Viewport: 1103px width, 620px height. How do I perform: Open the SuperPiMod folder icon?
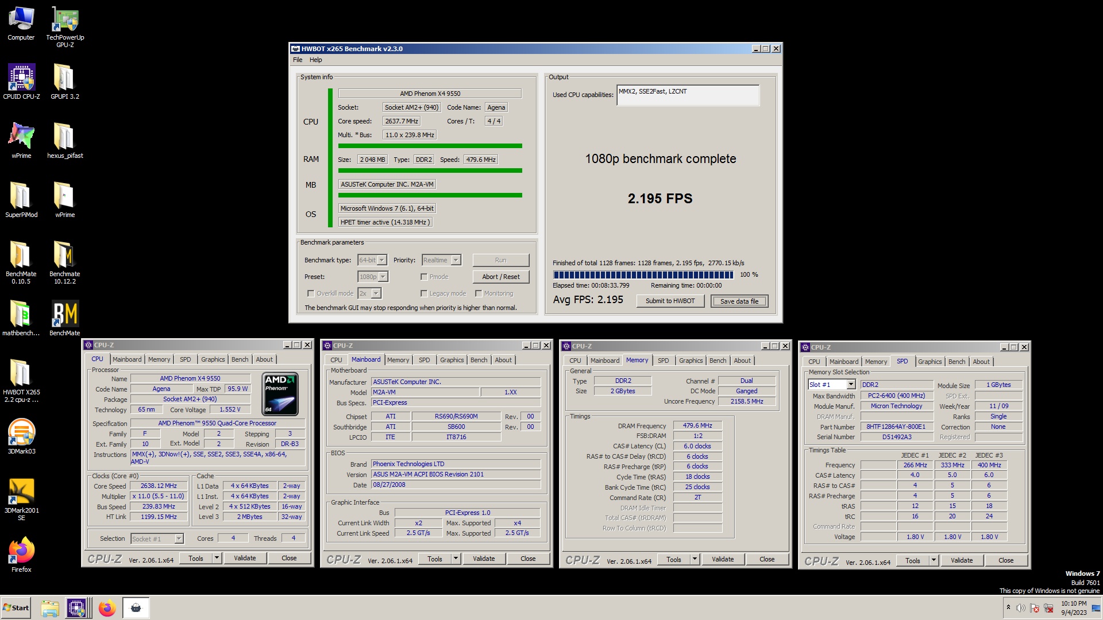(x=21, y=200)
